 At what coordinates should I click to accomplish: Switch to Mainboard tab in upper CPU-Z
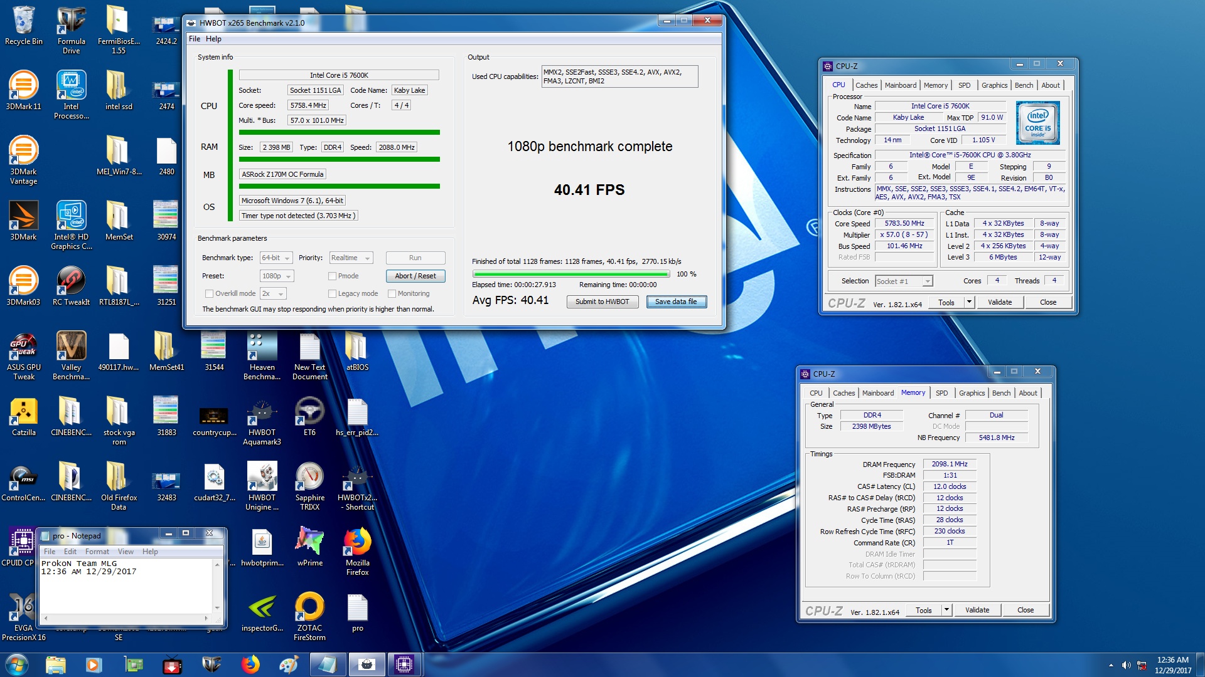click(901, 85)
